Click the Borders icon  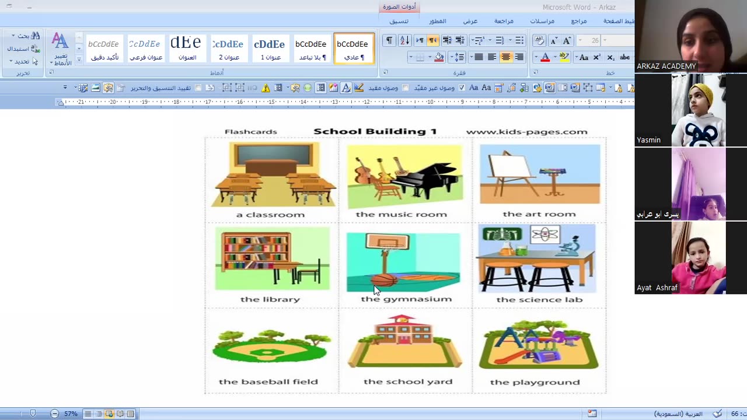coord(420,57)
